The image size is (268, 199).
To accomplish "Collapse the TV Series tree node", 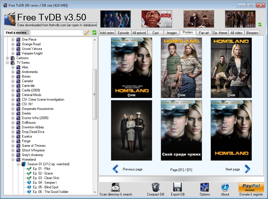I will tap(7, 63).
